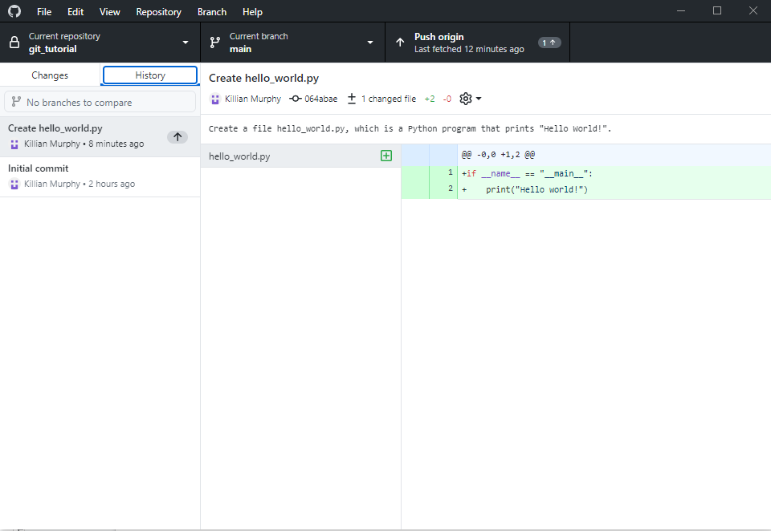Maximize the GitHub Desktop window
The image size is (771, 531).
[717, 10]
